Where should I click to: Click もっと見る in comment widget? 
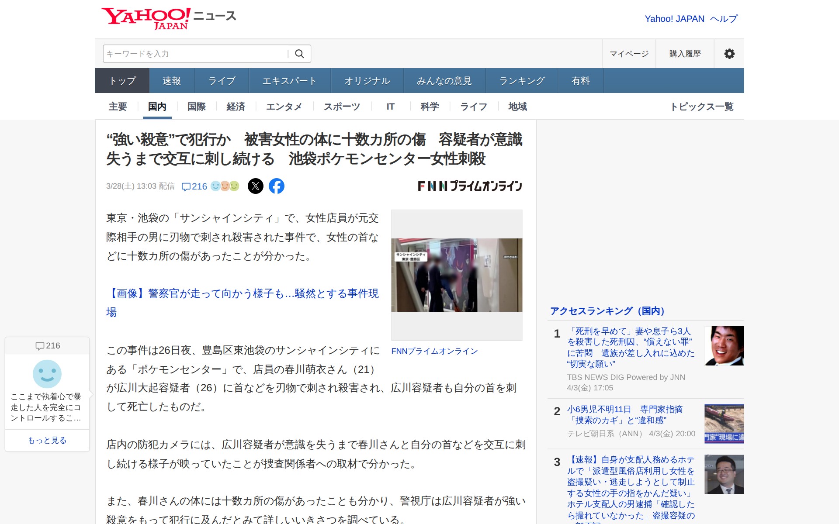[x=47, y=440]
